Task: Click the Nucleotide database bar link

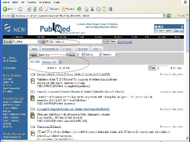Action: 62,37
